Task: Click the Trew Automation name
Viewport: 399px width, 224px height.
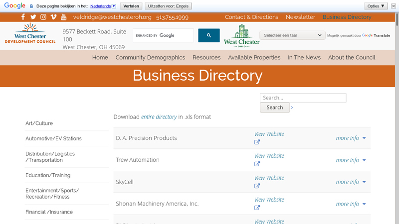Action: (x=138, y=160)
